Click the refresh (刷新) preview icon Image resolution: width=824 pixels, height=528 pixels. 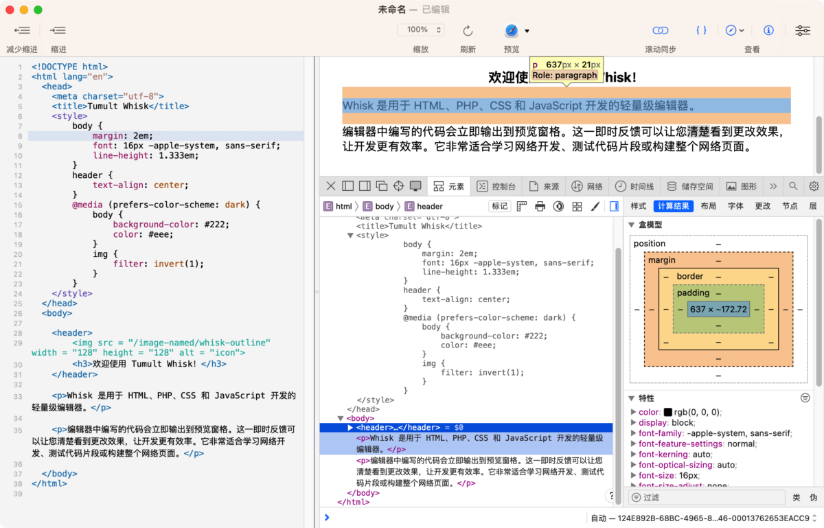click(468, 30)
